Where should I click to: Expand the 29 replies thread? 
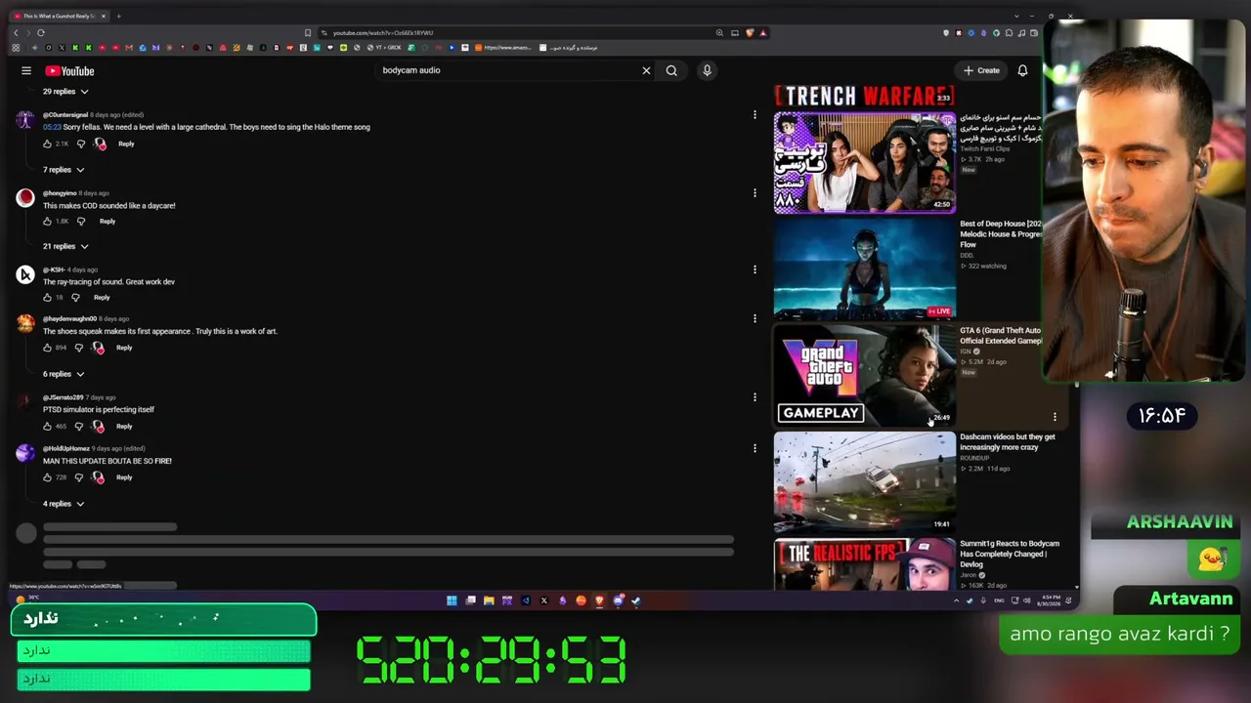[x=65, y=92]
